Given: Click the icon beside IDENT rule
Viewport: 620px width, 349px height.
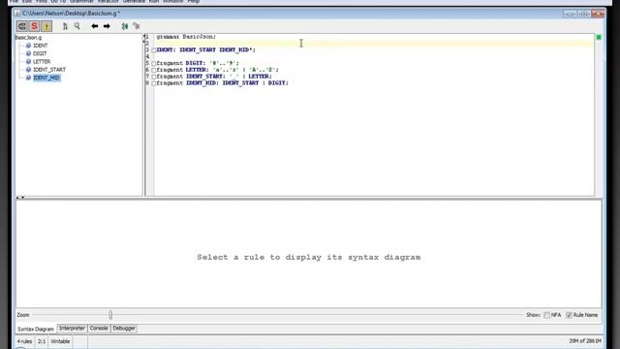Looking at the screenshot, I should coord(28,46).
